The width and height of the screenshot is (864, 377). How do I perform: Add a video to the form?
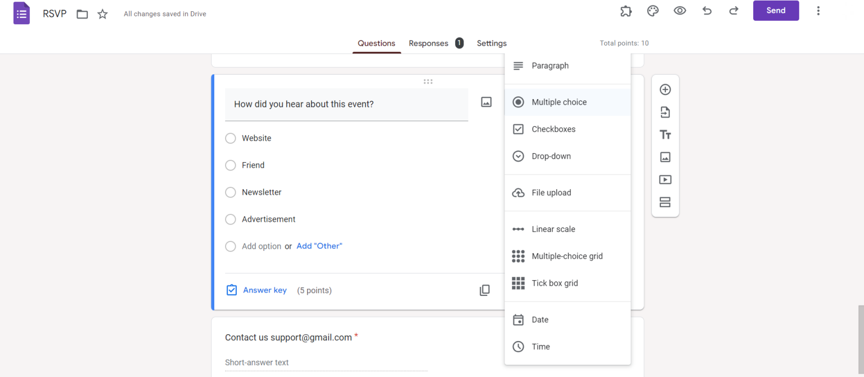coord(665,179)
